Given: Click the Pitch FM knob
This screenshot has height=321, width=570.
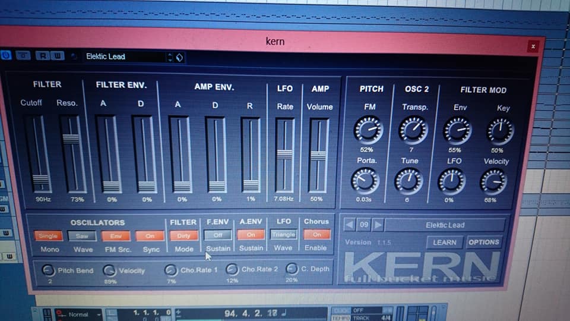Looking at the screenshot, I should 368,130.
